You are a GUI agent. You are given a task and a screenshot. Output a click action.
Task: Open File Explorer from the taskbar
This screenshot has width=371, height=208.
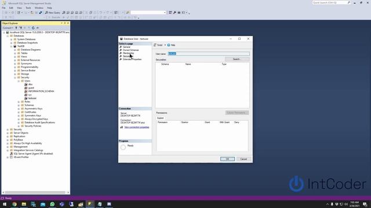24,204
